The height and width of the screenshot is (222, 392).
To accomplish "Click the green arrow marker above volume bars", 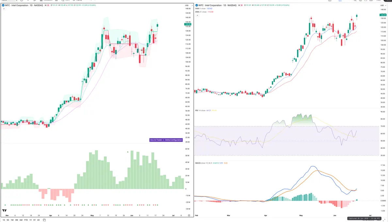I will point(128,151).
